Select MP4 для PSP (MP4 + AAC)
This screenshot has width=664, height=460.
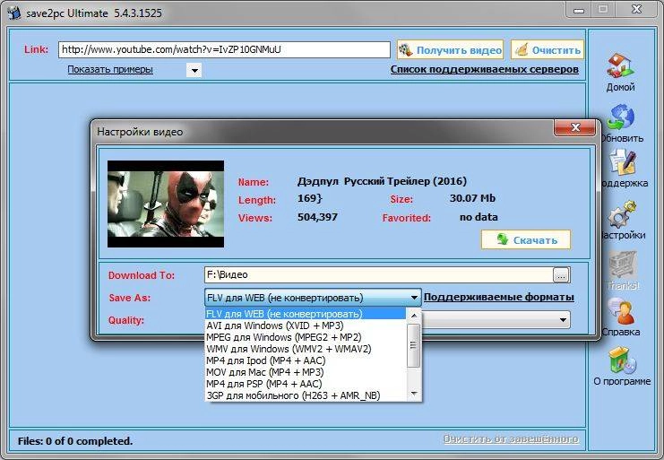coord(306,384)
